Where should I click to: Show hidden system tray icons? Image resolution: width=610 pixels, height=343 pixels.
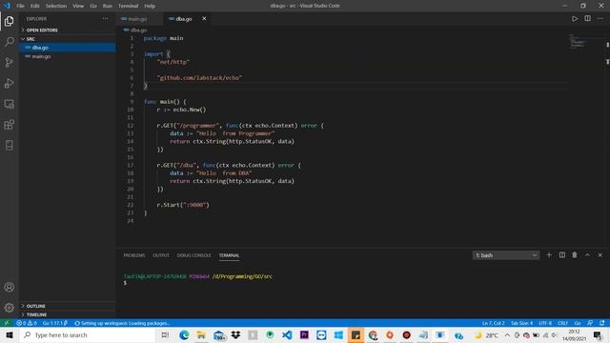tap(507, 334)
